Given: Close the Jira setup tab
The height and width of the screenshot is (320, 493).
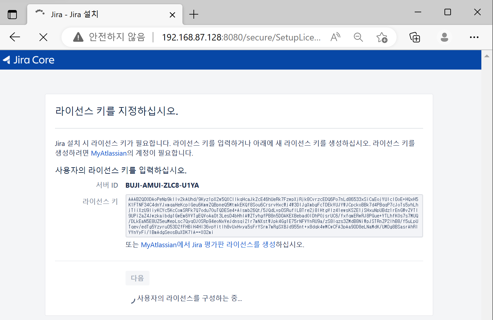Looking at the screenshot, I should click(x=172, y=15).
